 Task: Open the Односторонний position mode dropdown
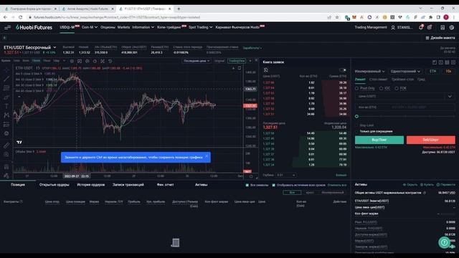[405, 72]
